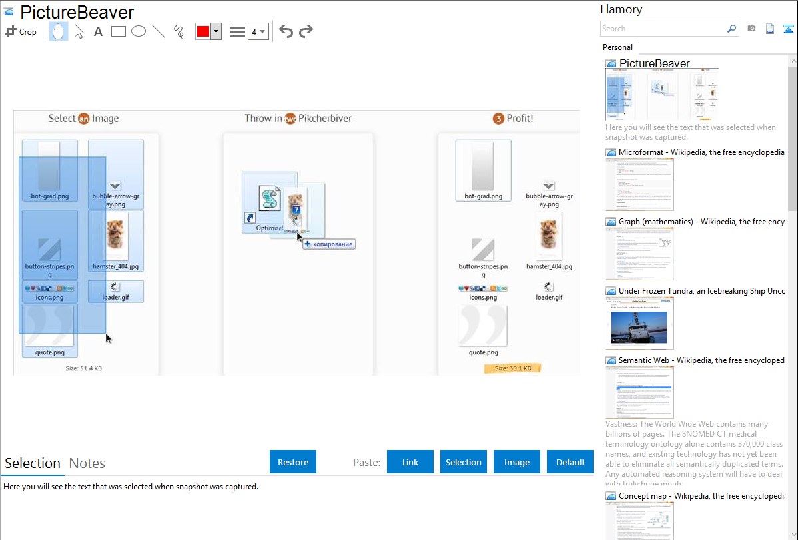Click the PictureBeaver title icon above the toolbar

pyautogui.click(x=9, y=12)
